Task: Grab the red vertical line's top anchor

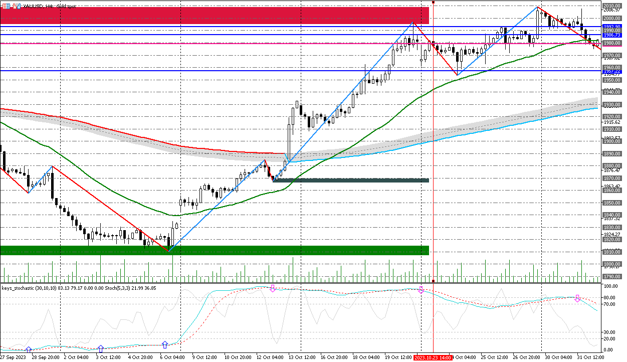Action: (x=433, y=2)
